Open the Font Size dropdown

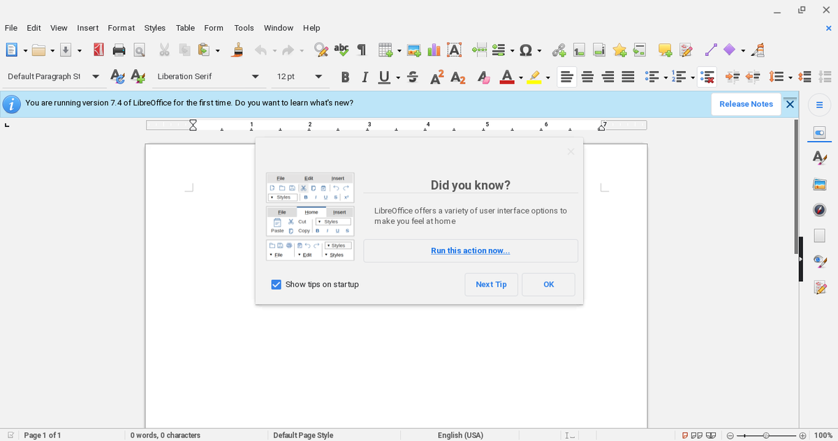click(318, 77)
